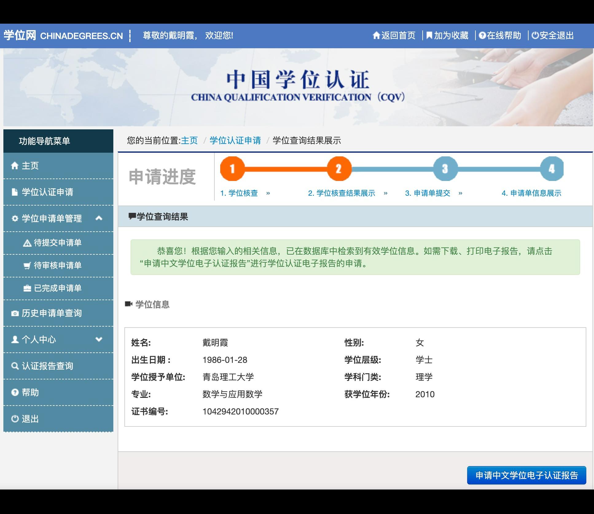Click the camera icon for 历史申请单查询
This screenshot has width=594, height=514.
coord(15,313)
